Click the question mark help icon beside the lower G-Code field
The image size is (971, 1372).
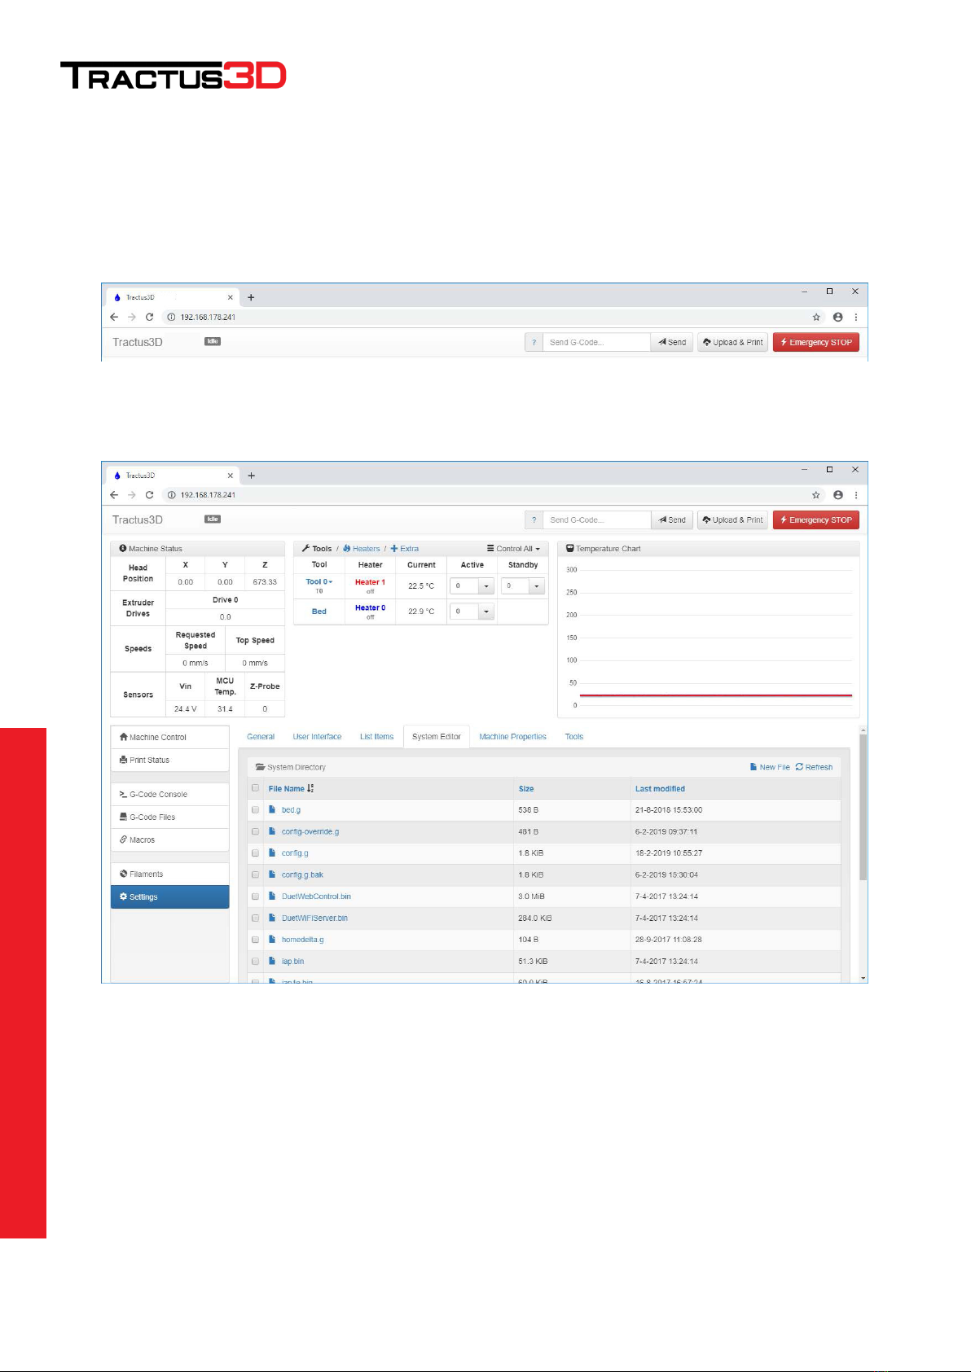(x=534, y=519)
